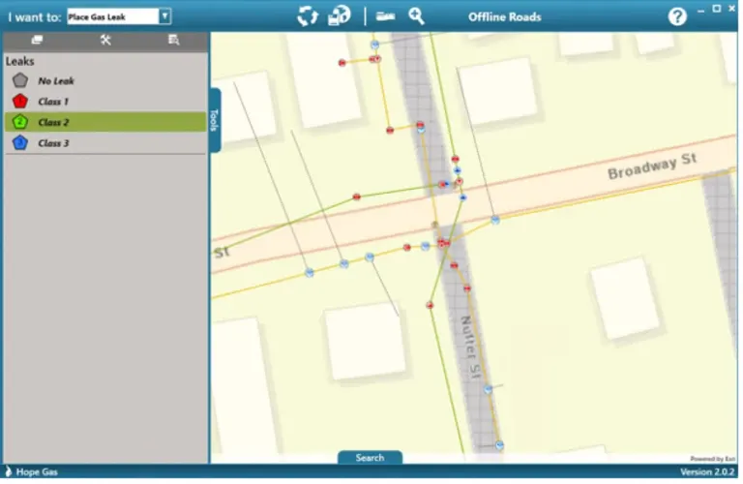Click the gray No Leak pentagon icon
Viewport: 743px width, 484px height.
point(20,80)
